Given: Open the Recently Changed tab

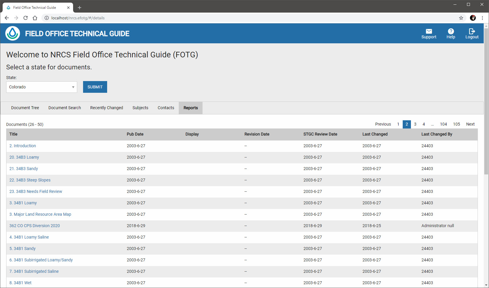Looking at the screenshot, I should click(x=107, y=108).
